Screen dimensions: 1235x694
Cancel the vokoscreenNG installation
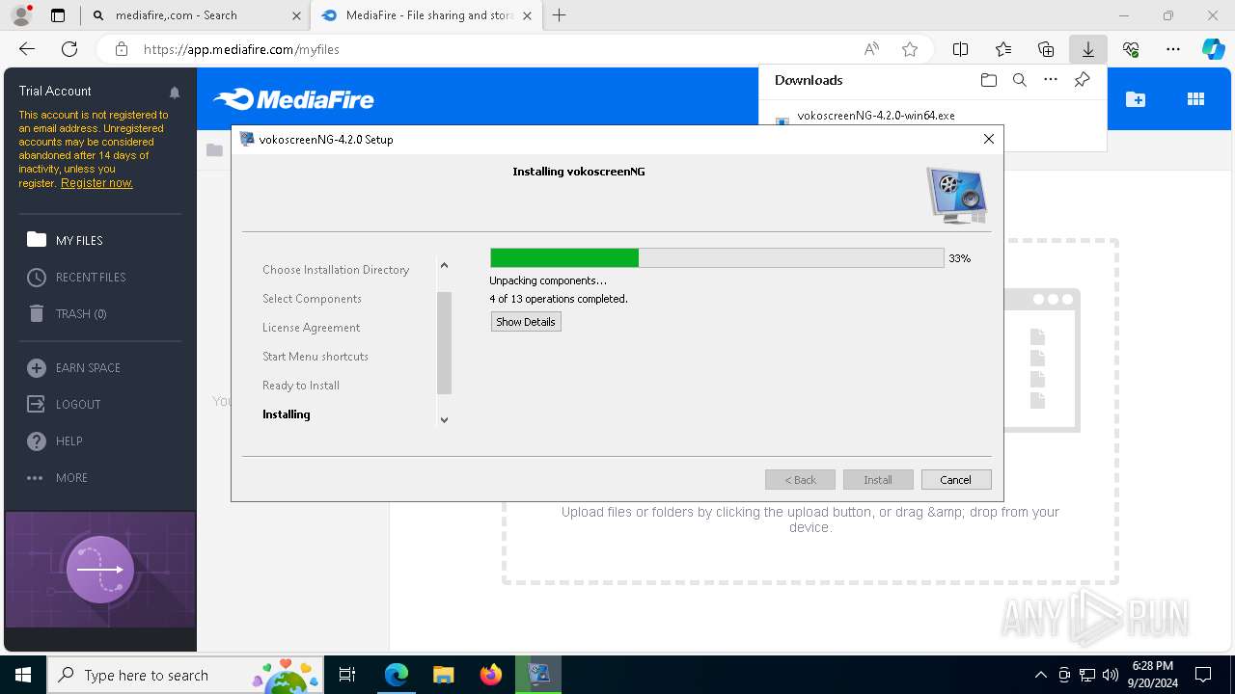(x=955, y=479)
